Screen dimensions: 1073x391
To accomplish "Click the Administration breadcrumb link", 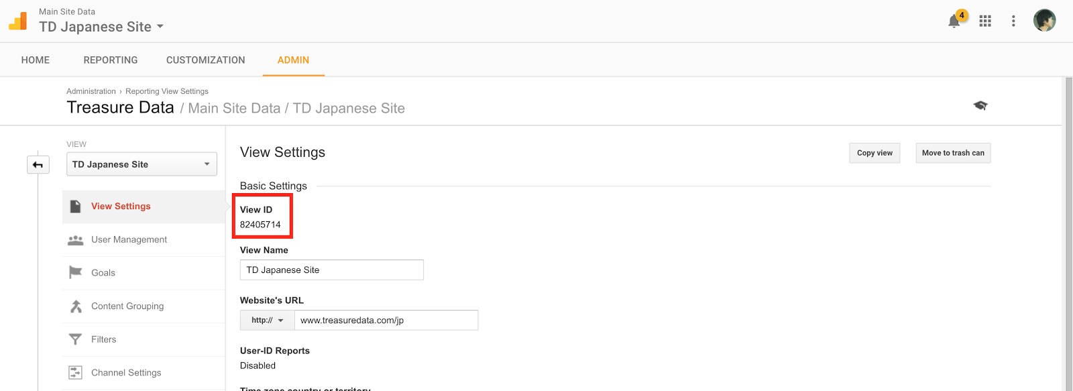I will coord(91,91).
